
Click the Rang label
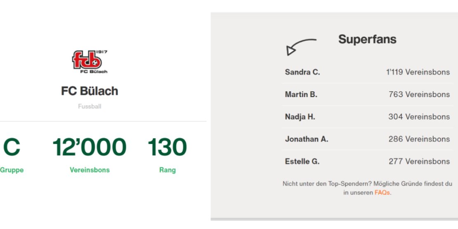tap(168, 170)
